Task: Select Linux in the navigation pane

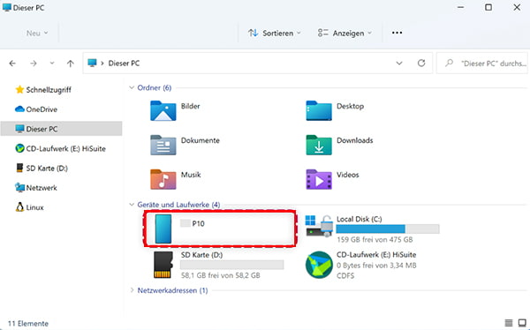Action: coord(30,207)
